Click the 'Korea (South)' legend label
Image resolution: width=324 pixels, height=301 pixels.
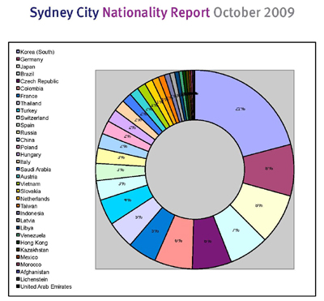pos(37,52)
